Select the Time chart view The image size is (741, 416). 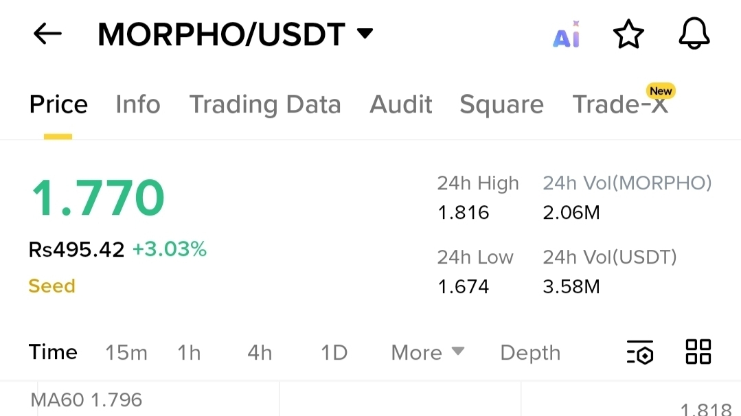53,352
